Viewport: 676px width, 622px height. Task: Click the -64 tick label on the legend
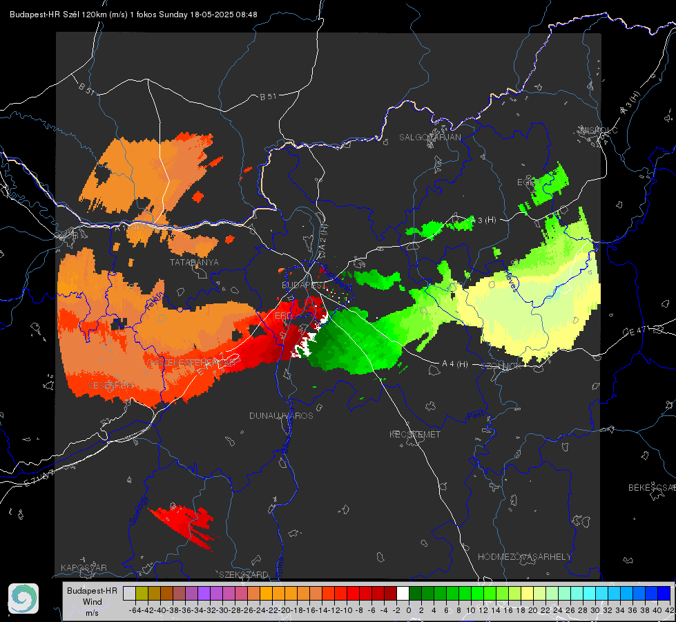[135, 610]
